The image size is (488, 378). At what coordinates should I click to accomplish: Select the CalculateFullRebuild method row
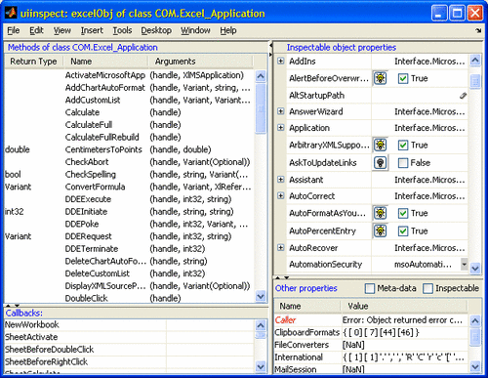pos(129,137)
